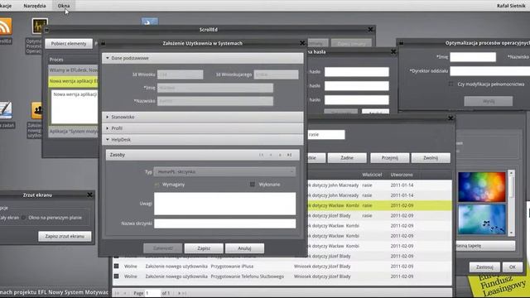Click the Rafał Sietnik user name

[511, 6]
